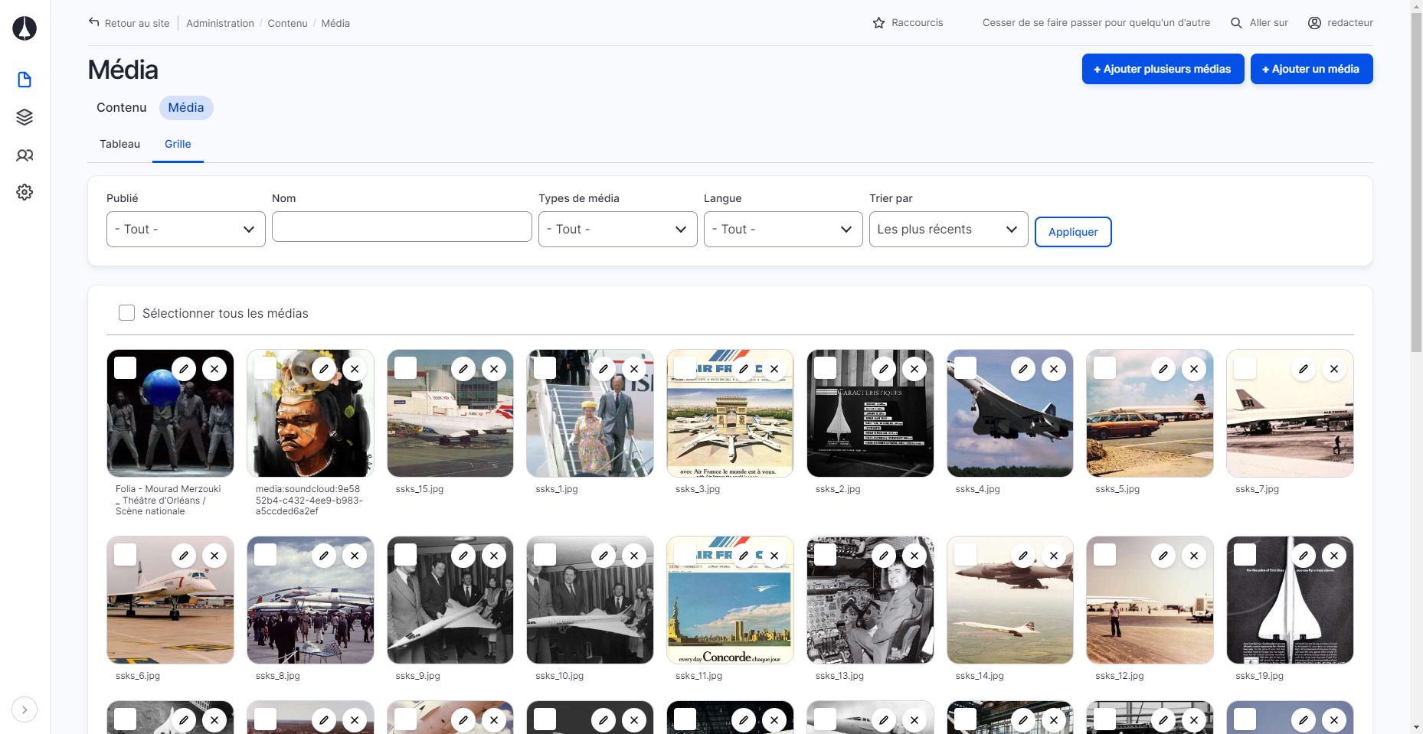The width and height of the screenshot is (1423, 734).
Task: Click Contenu in breadcrumb
Action: point(288,24)
